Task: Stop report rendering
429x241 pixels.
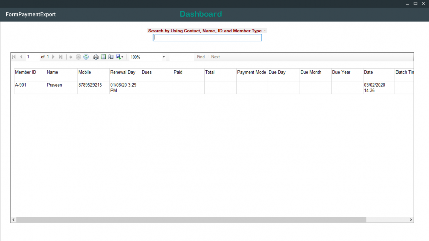Action: [x=78, y=57]
